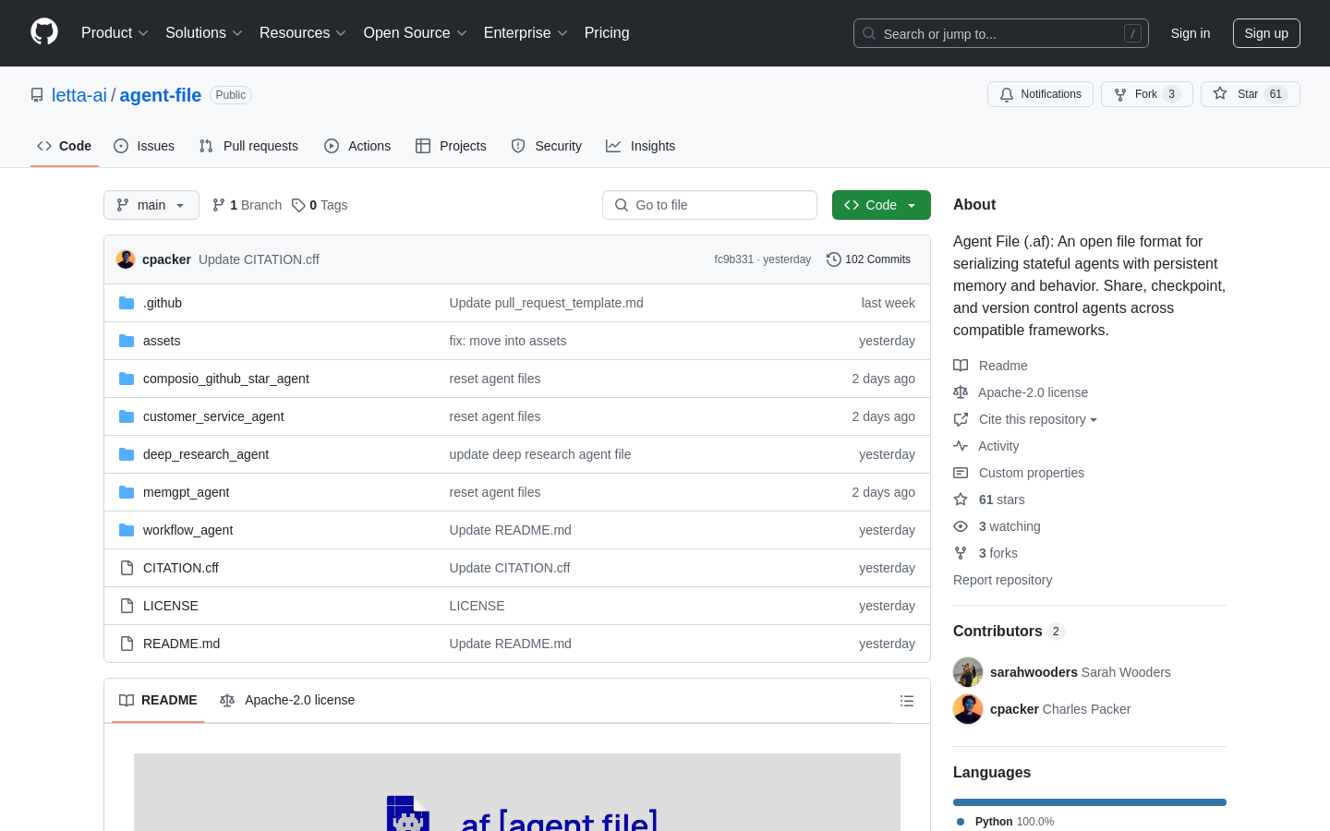This screenshot has width=1330, height=831.
Task: Open the agent-file repository link
Action: click(161, 95)
